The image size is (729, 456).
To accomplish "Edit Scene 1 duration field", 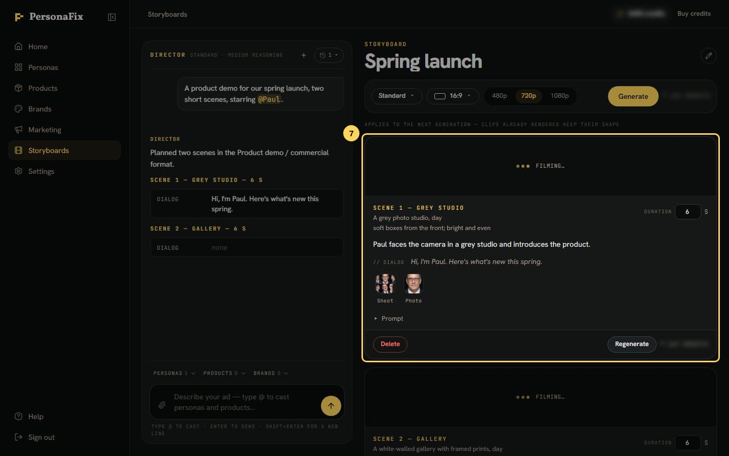I will pyautogui.click(x=687, y=212).
